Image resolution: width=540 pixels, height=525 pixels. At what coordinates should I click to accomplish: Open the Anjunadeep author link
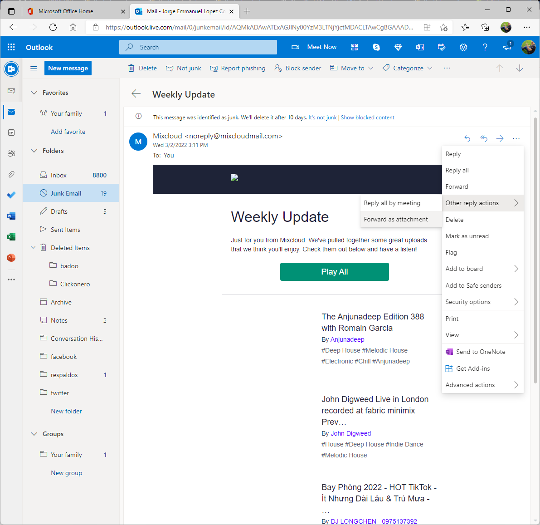click(347, 339)
